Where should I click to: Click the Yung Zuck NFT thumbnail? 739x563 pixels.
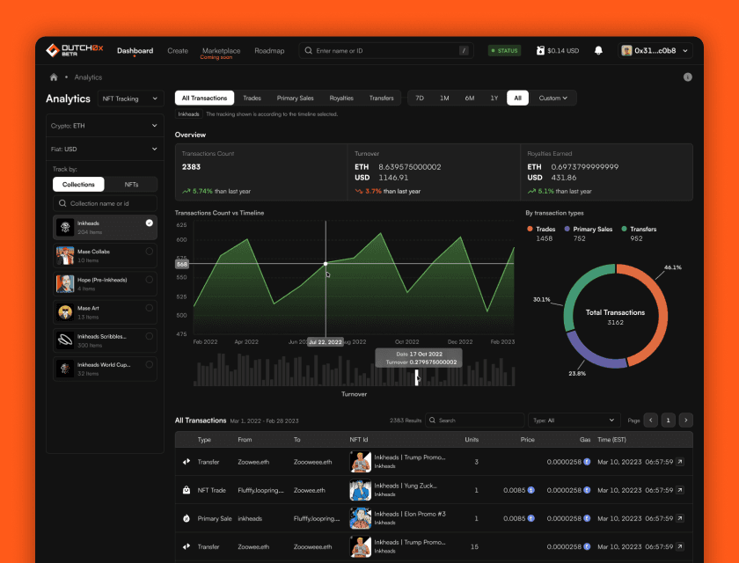[x=360, y=490]
